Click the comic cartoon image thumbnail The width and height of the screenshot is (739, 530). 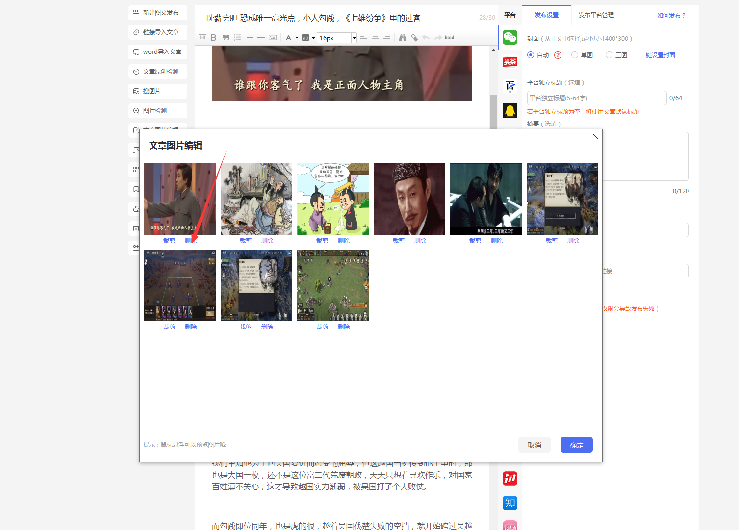(333, 199)
